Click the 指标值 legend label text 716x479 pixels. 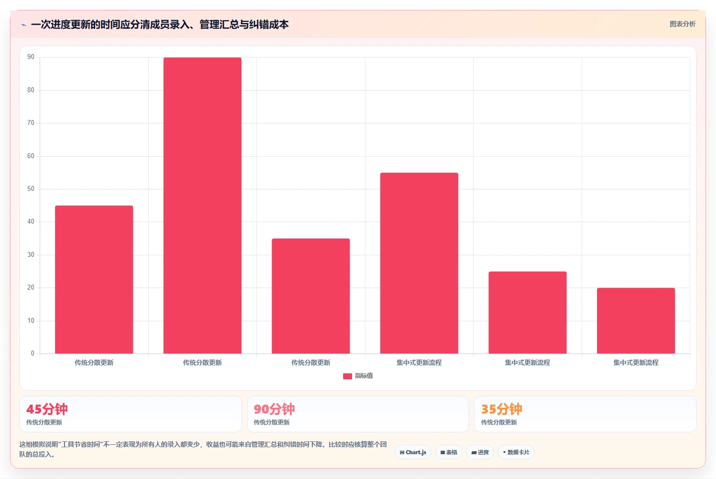[x=364, y=376]
